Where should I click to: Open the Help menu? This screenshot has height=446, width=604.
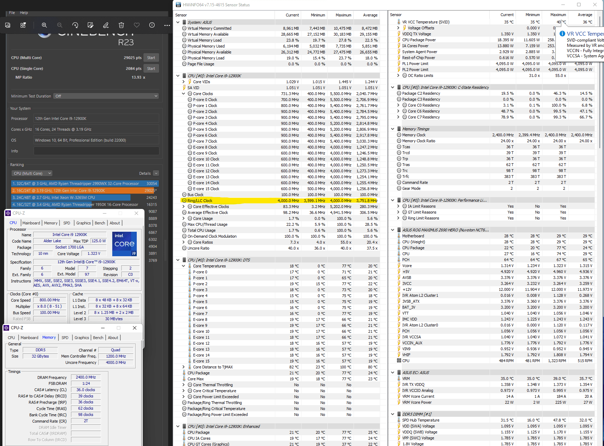tap(24, 13)
